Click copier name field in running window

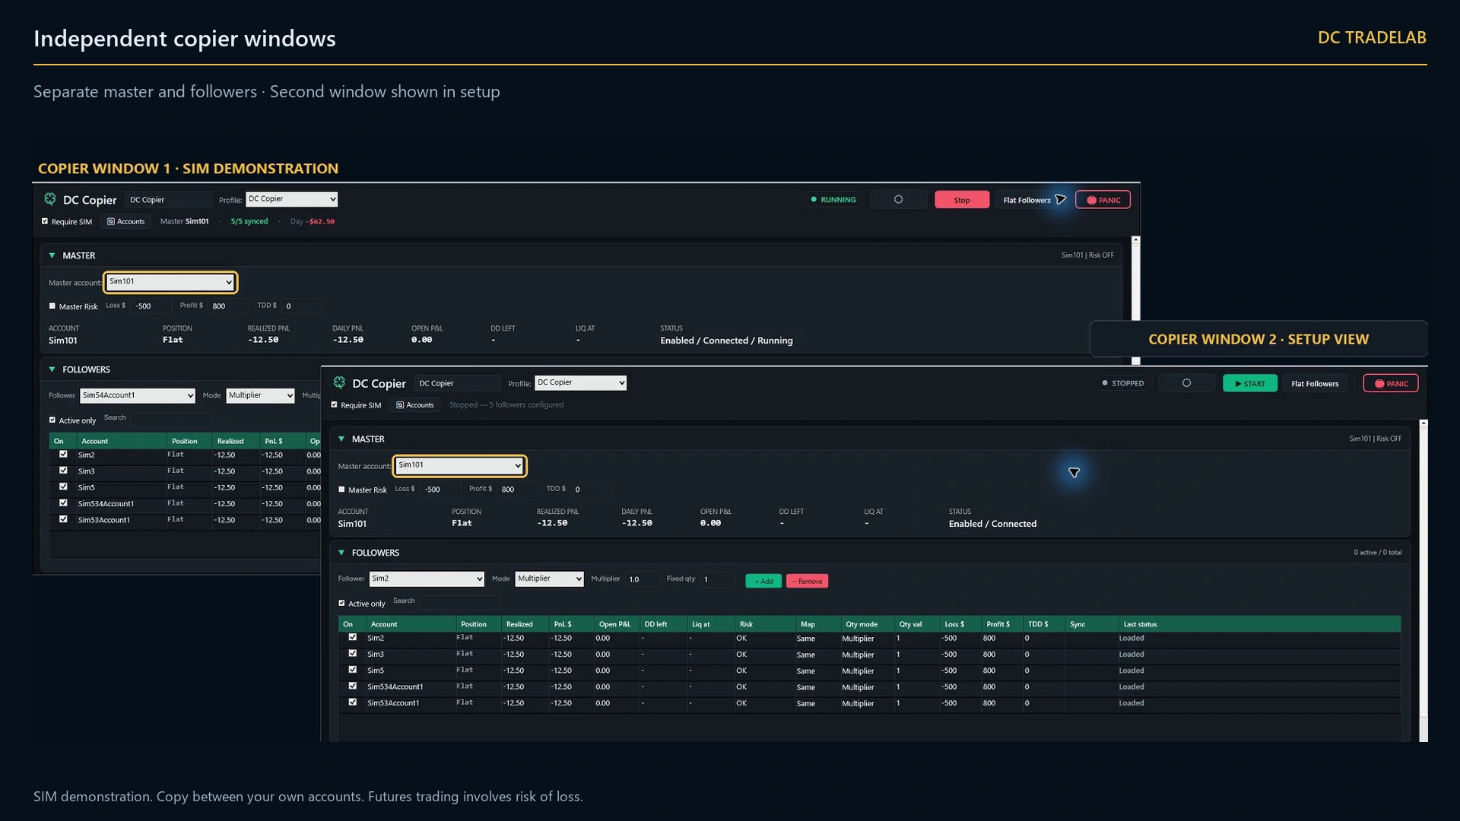click(x=170, y=200)
